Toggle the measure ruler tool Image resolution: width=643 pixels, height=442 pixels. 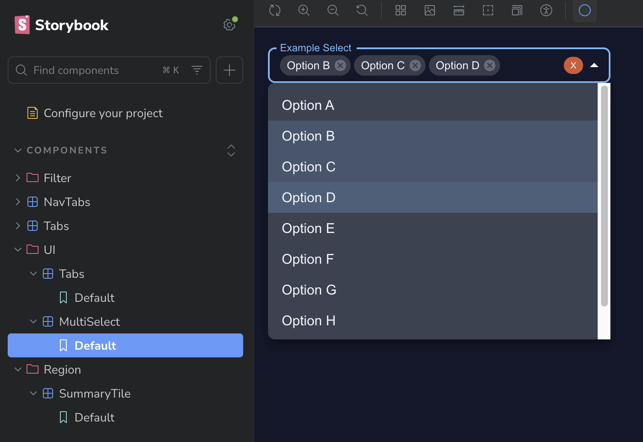tap(459, 10)
